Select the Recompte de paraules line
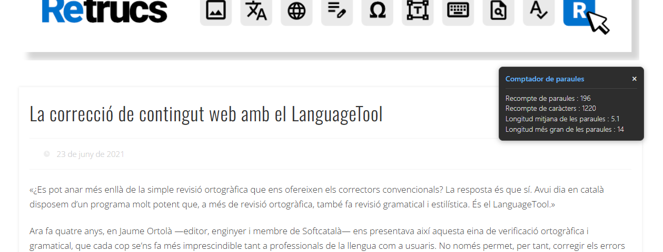 (x=548, y=98)
